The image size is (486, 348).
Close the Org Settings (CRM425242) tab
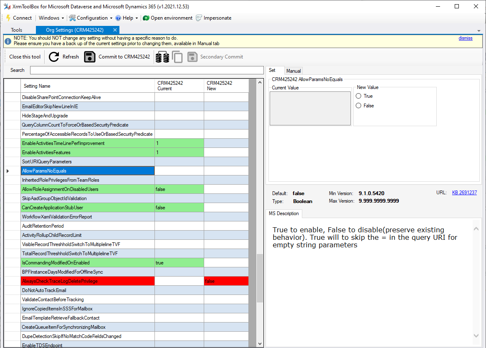[x=115, y=30]
